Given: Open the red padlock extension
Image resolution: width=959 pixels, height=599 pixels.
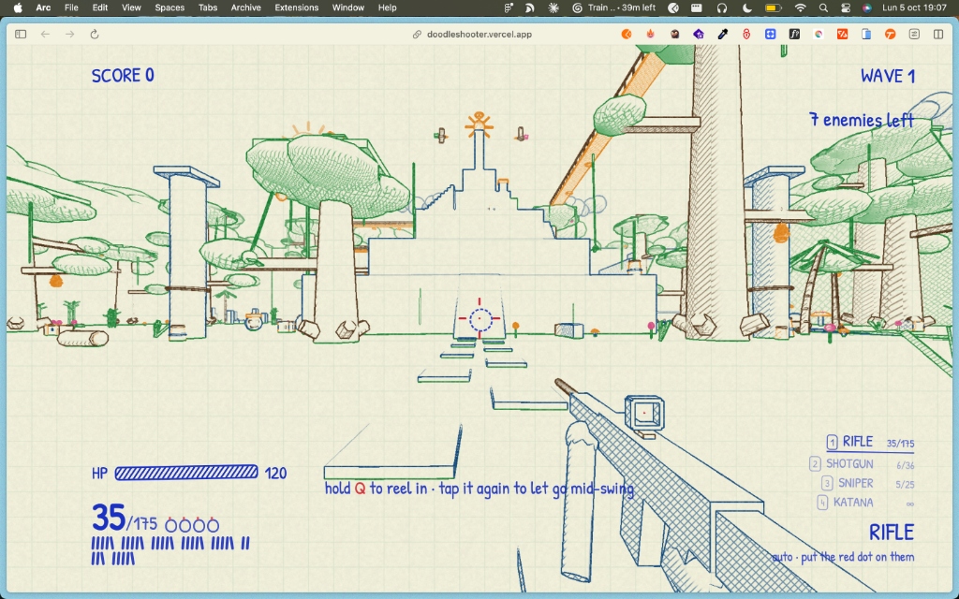Looking at the screenshot, I should 746,35.
